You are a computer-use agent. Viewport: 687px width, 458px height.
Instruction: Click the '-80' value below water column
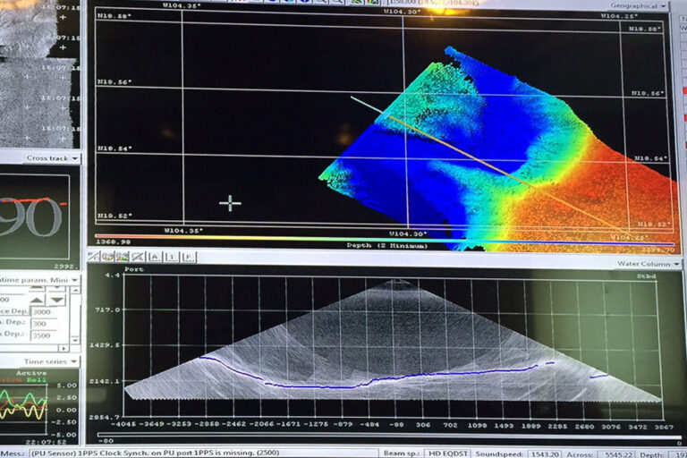(106, 441)
